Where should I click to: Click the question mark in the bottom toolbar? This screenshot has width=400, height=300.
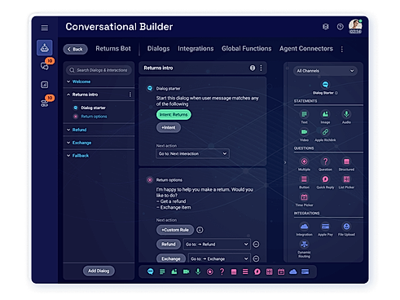pyautogui.click(x=222, y=271)
